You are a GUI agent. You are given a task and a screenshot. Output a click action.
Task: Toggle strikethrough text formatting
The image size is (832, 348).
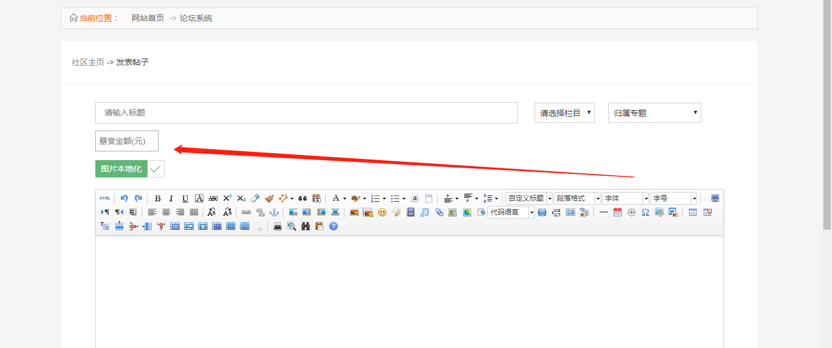(x=213, y=198)
